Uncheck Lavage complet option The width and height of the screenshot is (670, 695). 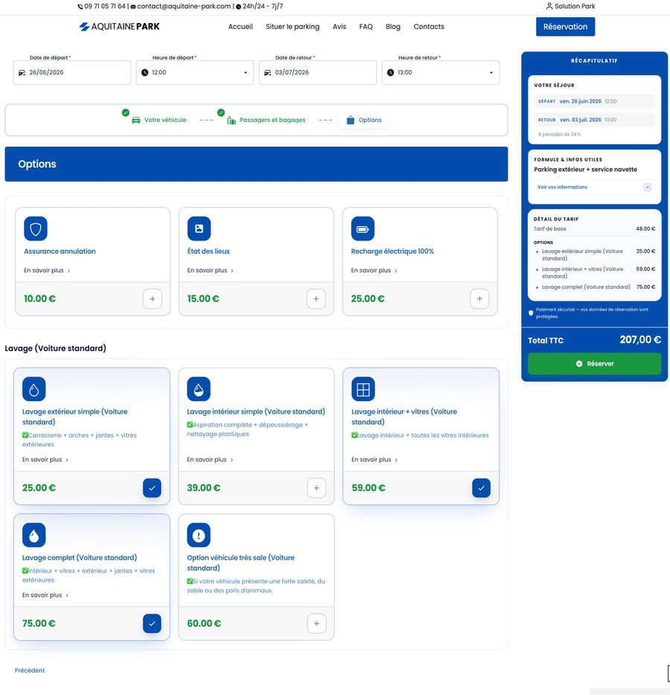[x=152, y=624]
